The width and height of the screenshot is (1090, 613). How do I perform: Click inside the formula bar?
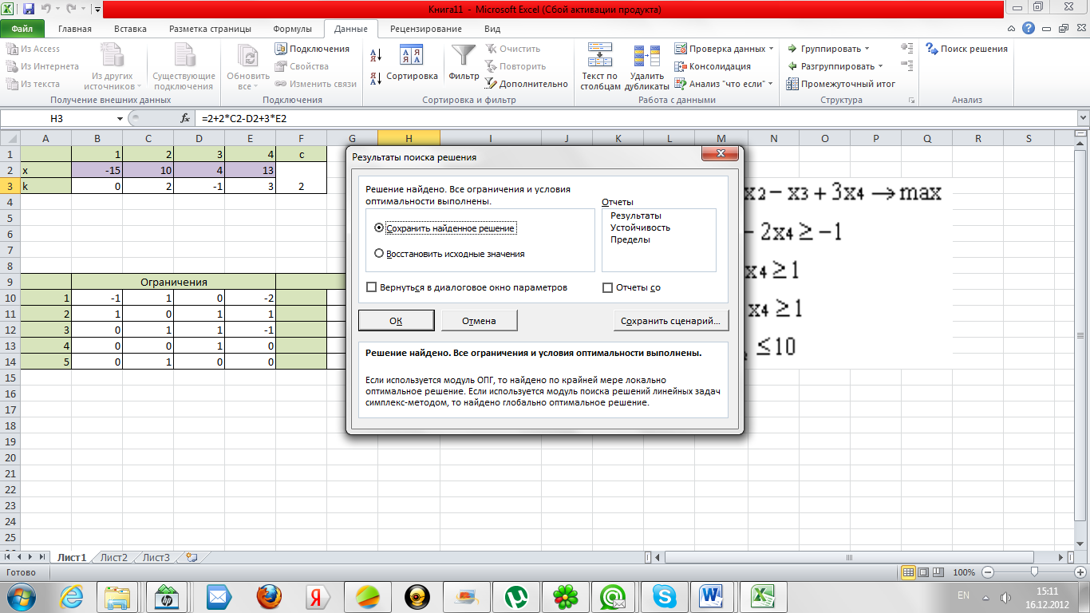pos(636,118)
